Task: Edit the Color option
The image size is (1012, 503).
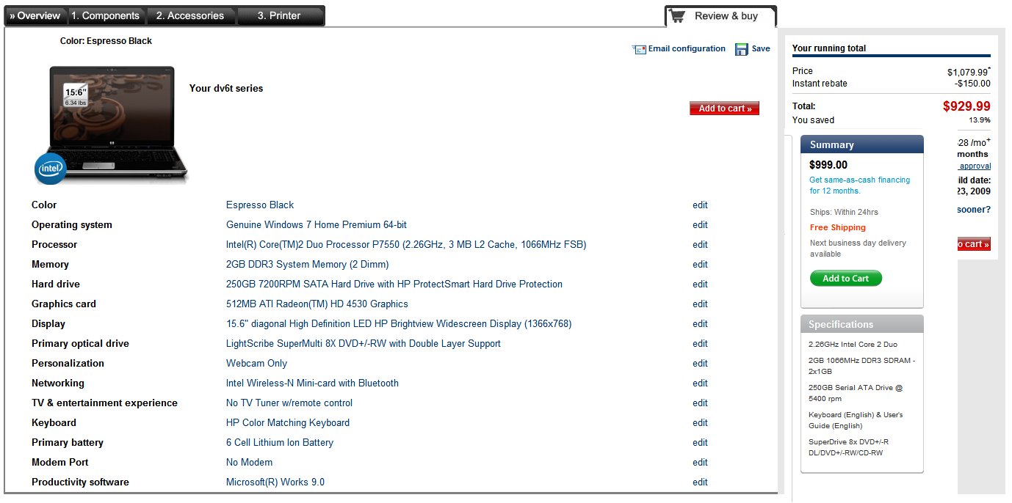Action: [x=700, y=205]
